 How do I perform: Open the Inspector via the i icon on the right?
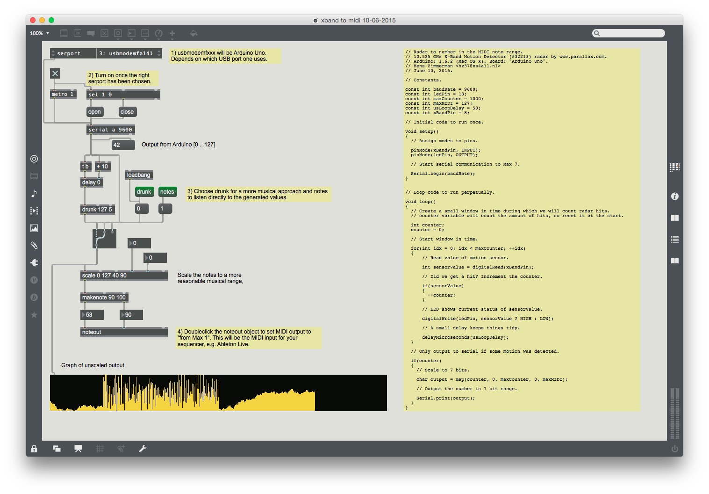coord(675,196)
